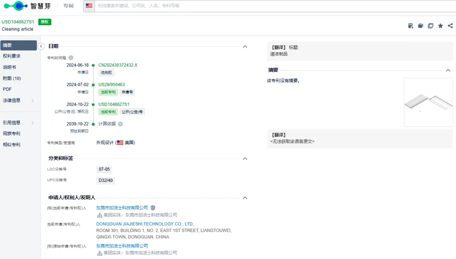Viewport: 456px width, 259px height.
Task: Click the share icon
Action: click(450, 26)
